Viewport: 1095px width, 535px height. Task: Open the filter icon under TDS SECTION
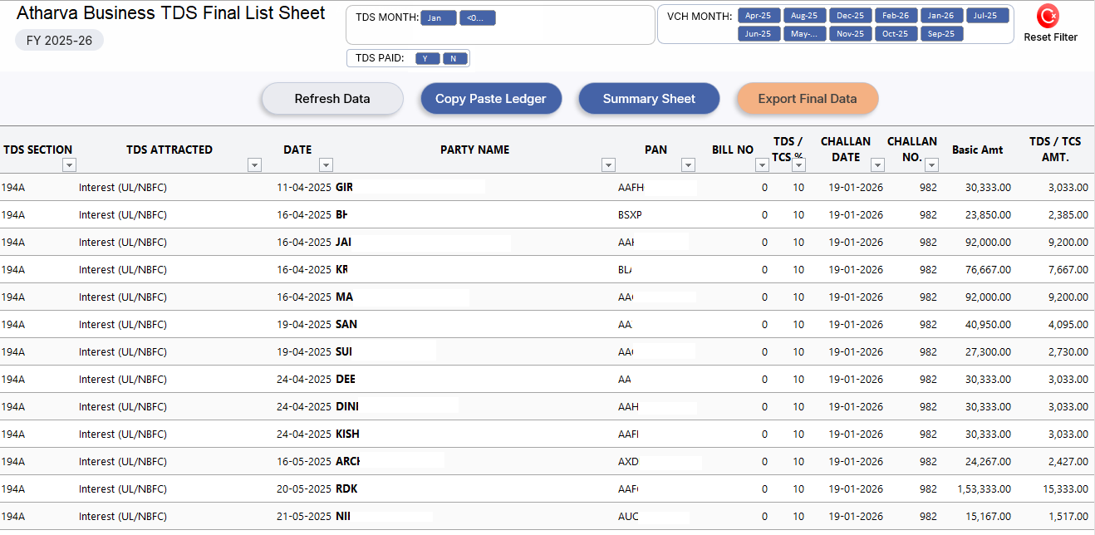point(70,164)
